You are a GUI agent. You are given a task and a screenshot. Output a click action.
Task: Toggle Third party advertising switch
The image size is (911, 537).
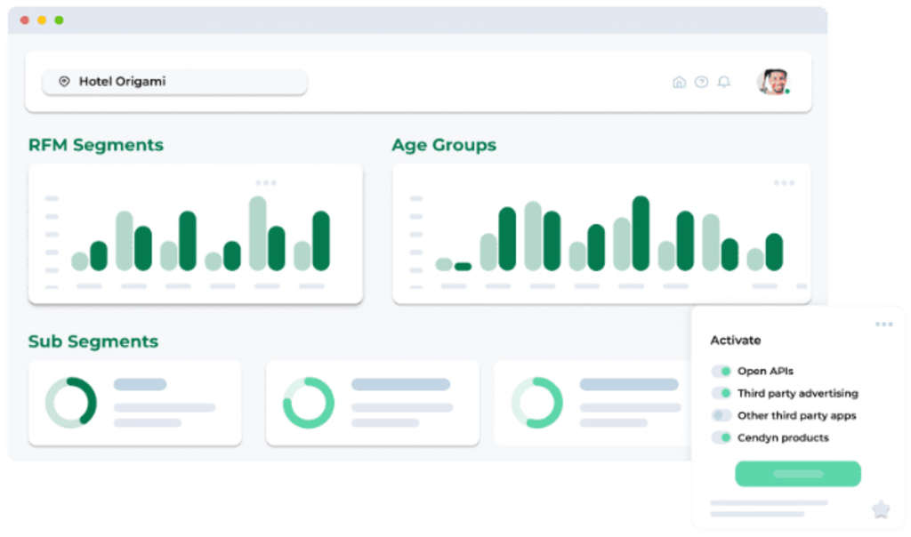[722, 394]
